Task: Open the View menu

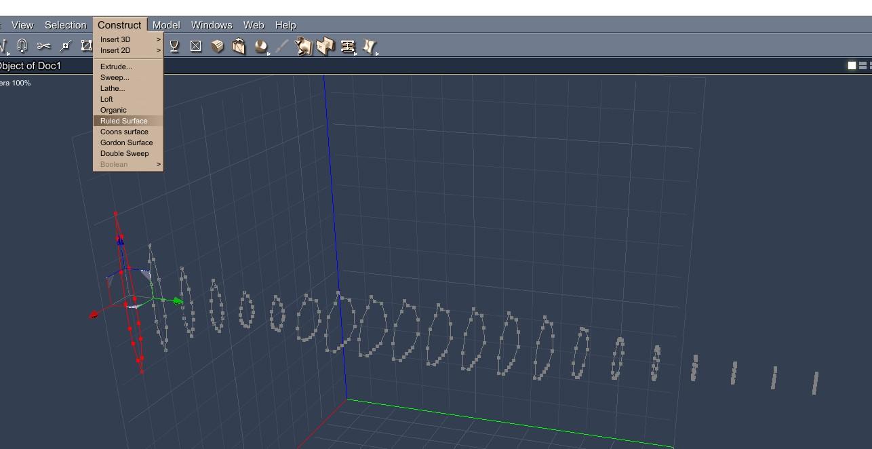Action: [22, 25]
